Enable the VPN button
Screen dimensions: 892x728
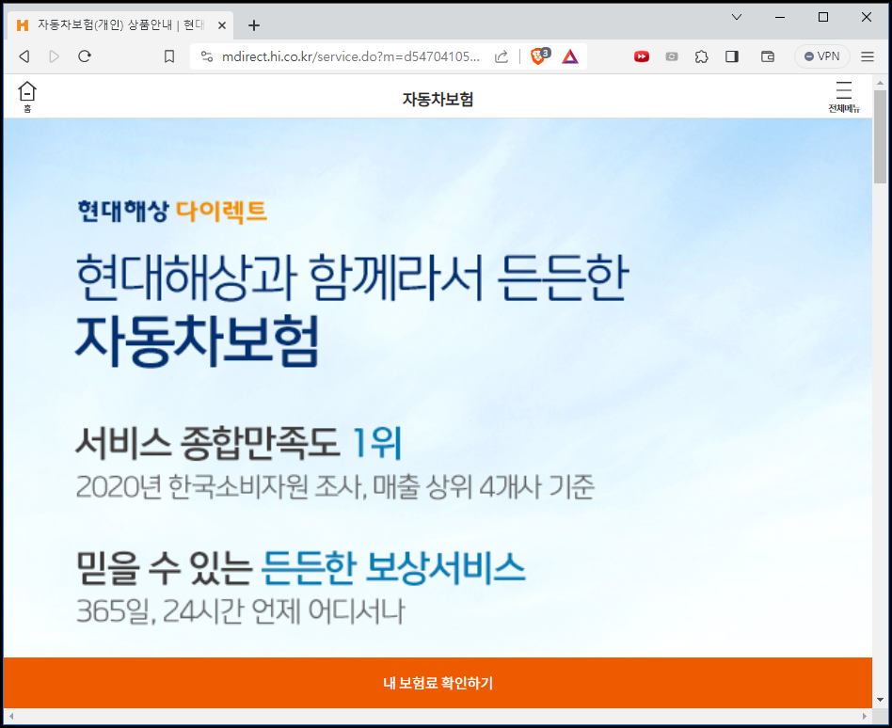coord(821,56)
